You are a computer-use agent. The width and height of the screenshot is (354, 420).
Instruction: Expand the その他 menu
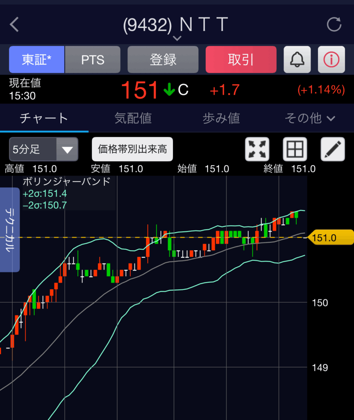310,119
